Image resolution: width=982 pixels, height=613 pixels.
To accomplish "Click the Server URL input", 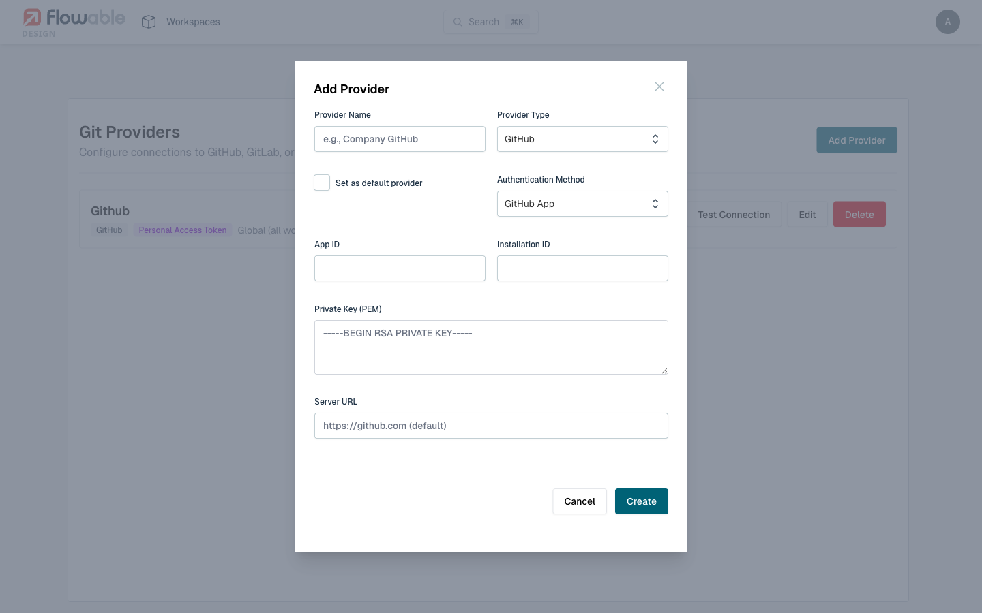I will 491,426.
